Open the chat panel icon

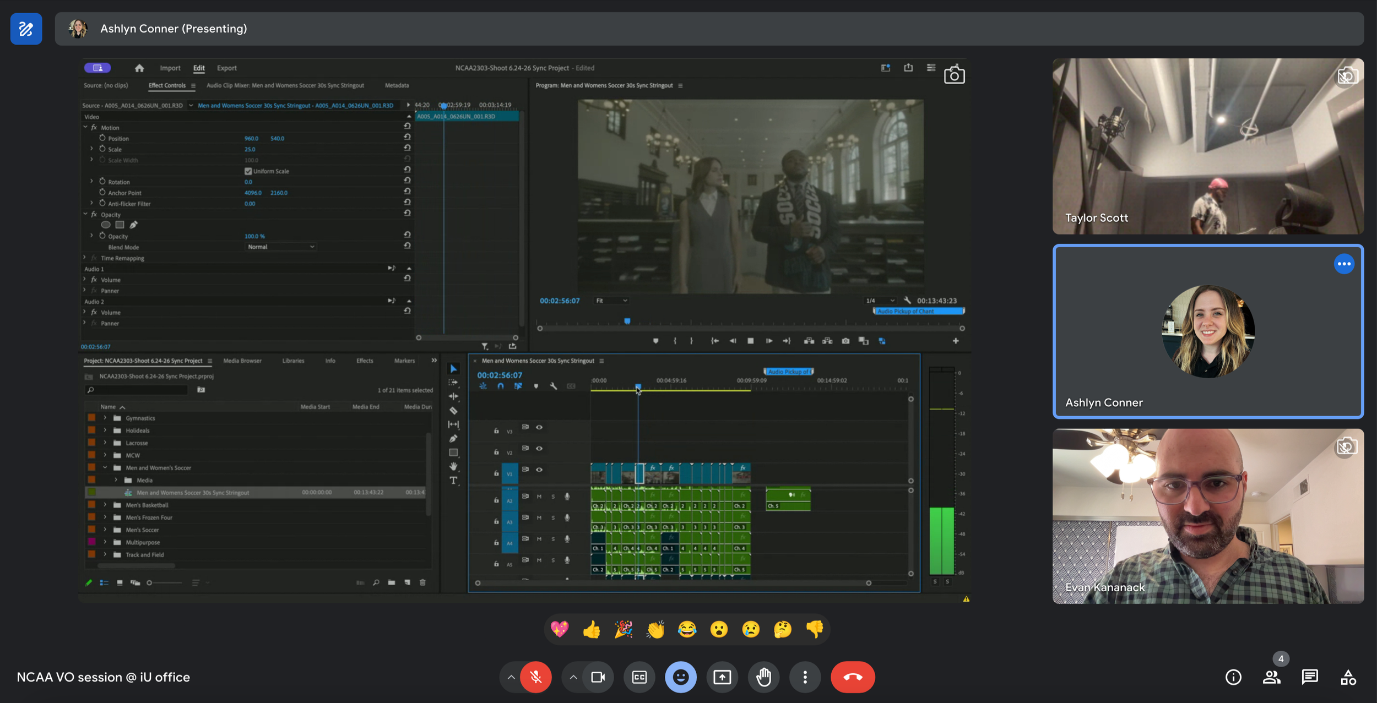coord(1309,677)
